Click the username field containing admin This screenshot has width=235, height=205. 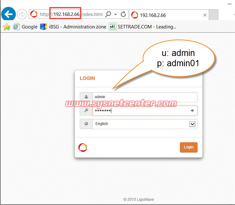[x=144, y=97]
